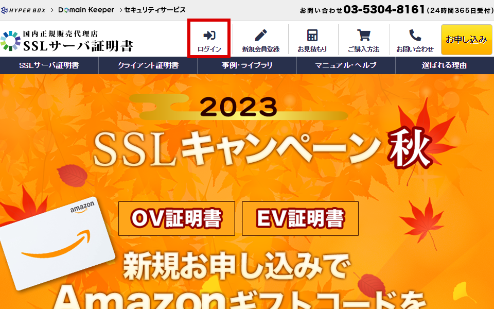Open the Domain Keeper breadcrumb link

coord(86,10)
